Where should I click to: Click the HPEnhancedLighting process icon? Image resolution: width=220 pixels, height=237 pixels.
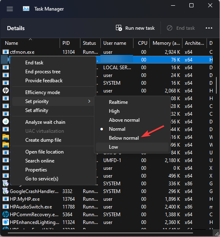pos(6,222)
